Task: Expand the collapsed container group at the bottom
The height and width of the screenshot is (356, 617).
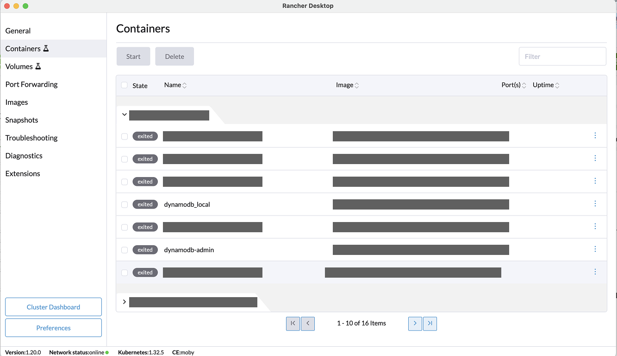Action: click(x=125, y=302)
